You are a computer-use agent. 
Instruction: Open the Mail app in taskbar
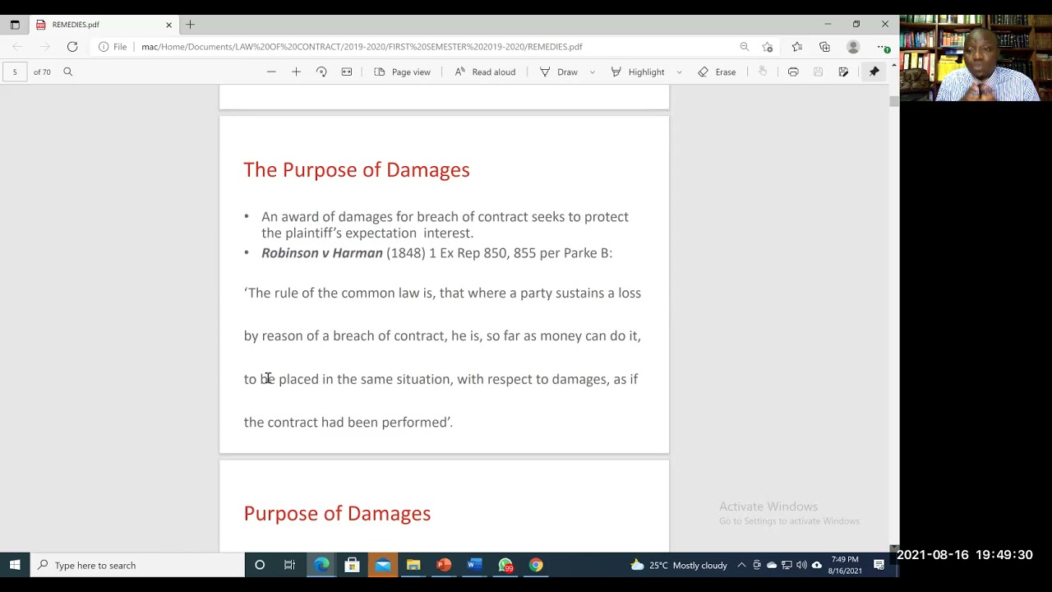[x=383, y=566]
